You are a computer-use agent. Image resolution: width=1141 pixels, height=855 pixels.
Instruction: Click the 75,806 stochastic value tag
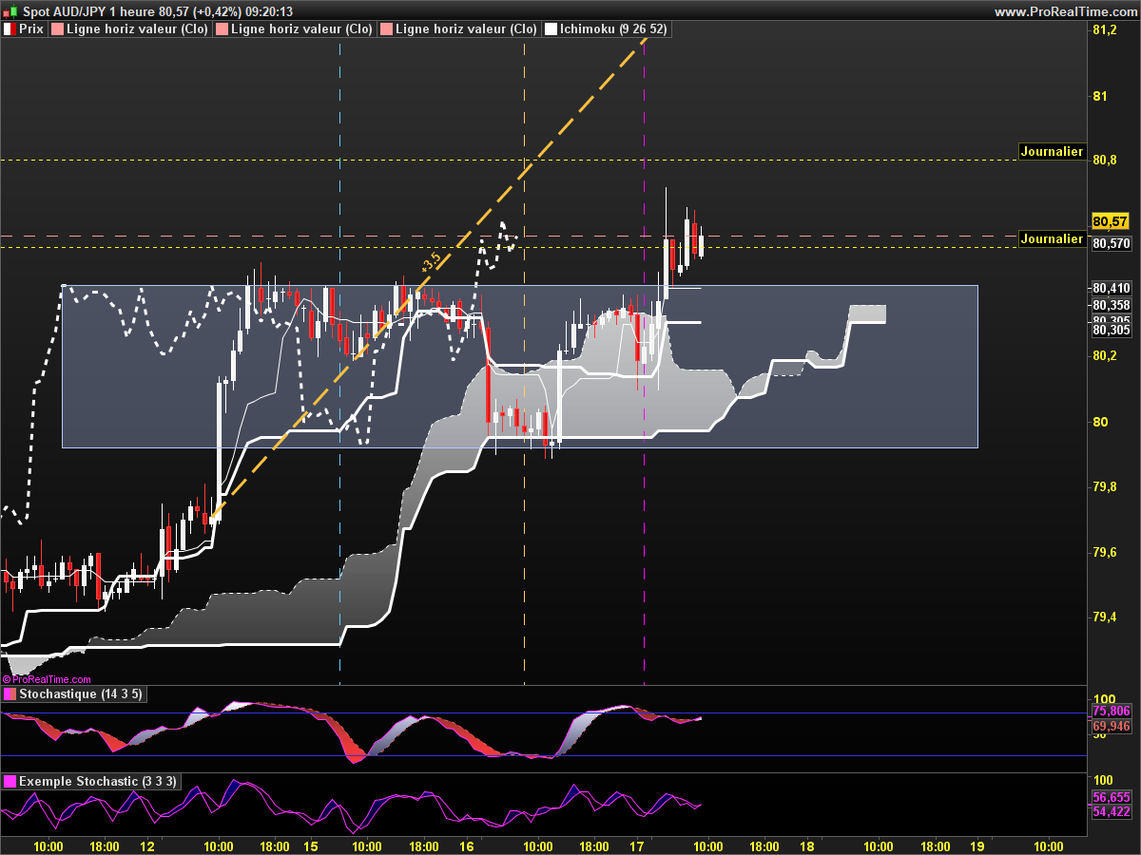click(1112, 711)
